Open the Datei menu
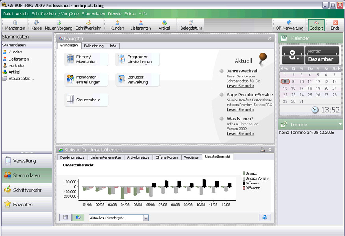This screenshot has width=345, height=236. (8, 14)
